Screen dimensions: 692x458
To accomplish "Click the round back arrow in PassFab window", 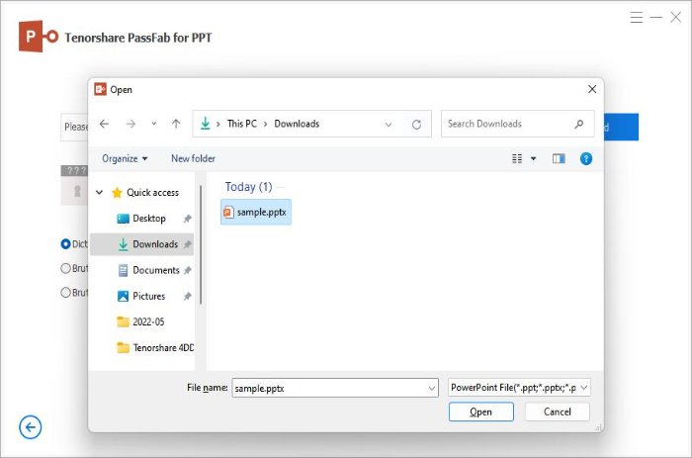I will (30, 427).
